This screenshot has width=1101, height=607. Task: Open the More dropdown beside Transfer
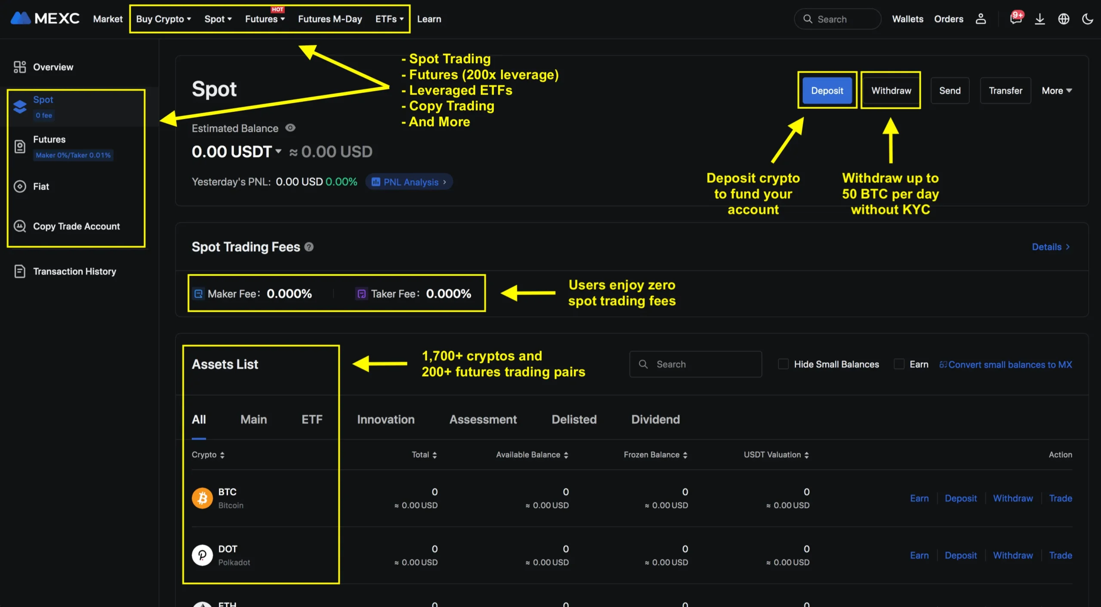tap(1057, 91)
